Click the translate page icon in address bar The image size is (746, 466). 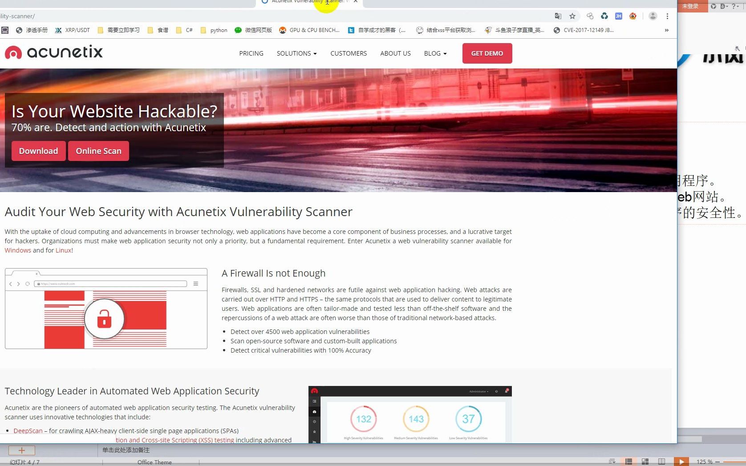click(x=558, y=16)
